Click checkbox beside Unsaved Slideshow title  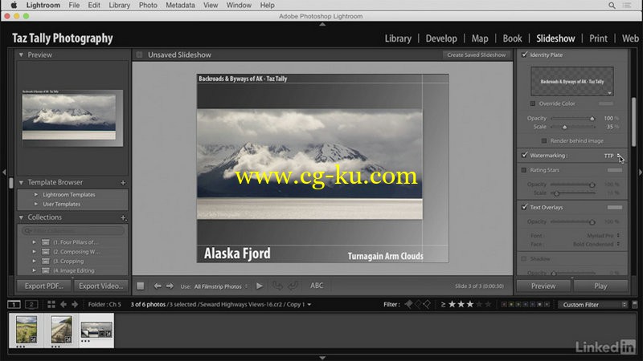click(x=139, y=55)
